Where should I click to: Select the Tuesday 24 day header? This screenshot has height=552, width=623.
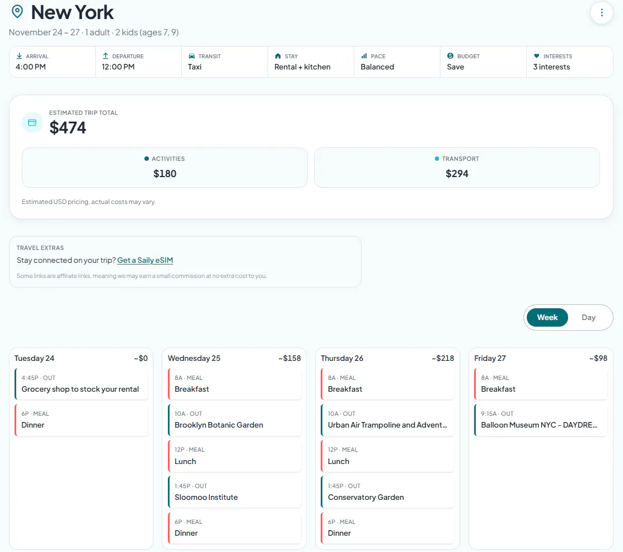[34, 358]
